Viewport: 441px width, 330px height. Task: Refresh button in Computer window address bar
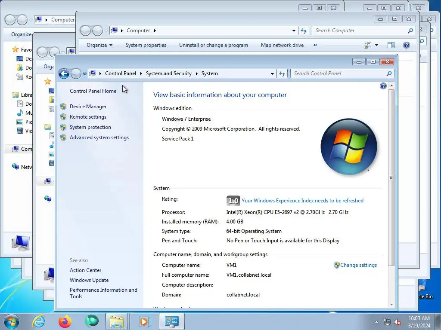(304, 31)
